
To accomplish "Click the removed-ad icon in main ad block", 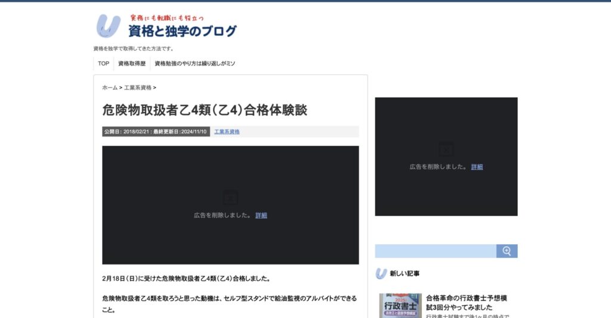I will tap(230, 198).
